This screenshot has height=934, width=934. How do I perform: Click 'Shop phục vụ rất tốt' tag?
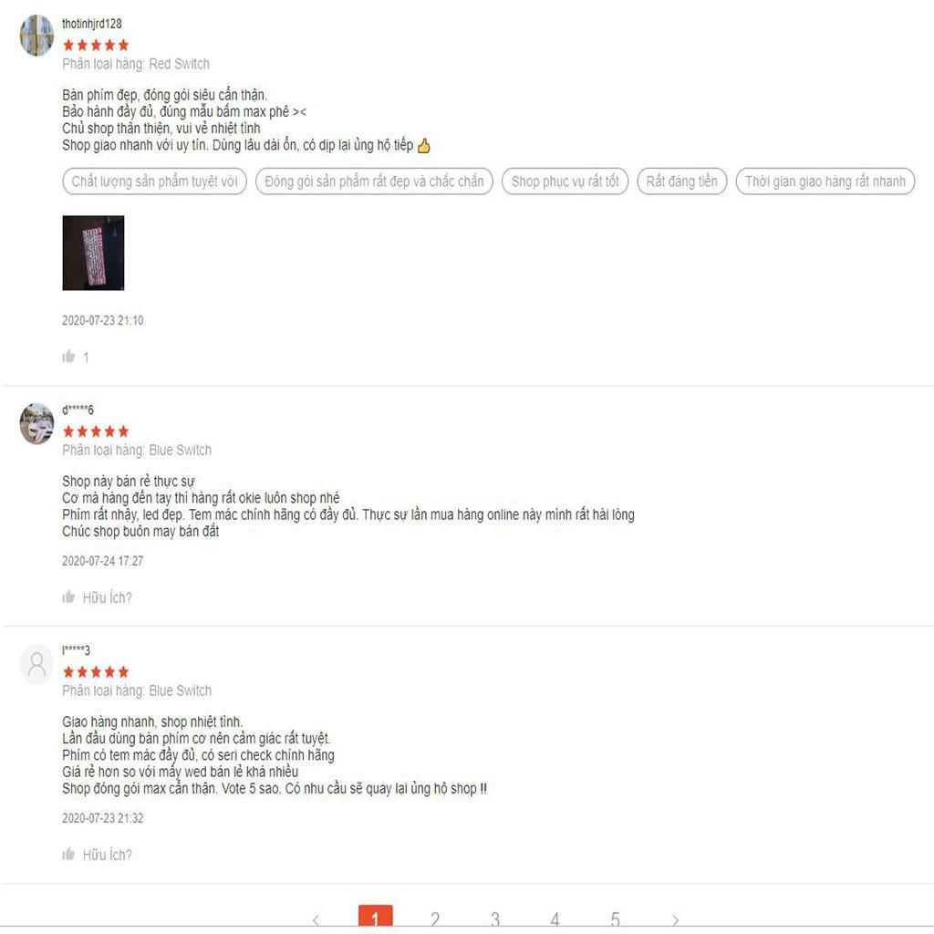tap(565, 182)
